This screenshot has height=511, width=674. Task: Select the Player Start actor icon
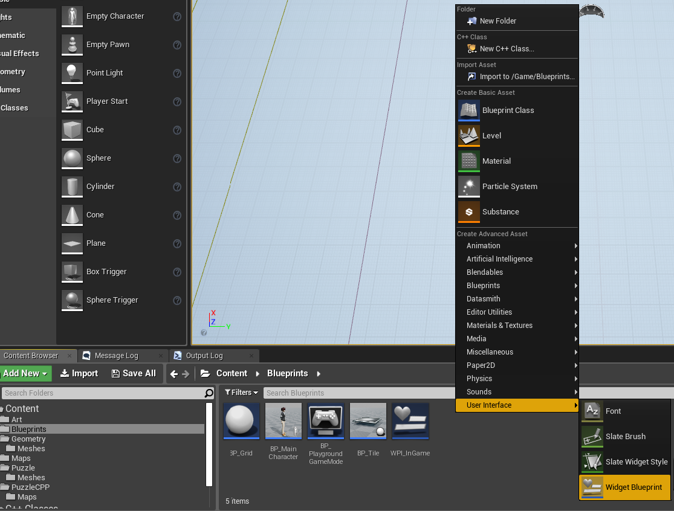[x=72, y=101]
